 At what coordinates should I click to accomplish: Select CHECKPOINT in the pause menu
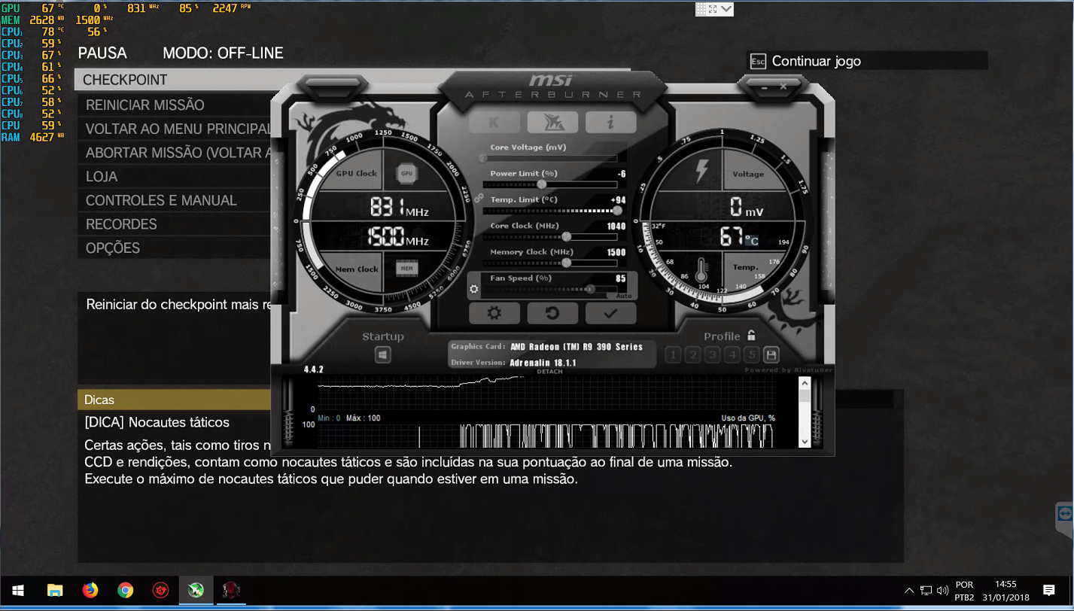(351, 80)
